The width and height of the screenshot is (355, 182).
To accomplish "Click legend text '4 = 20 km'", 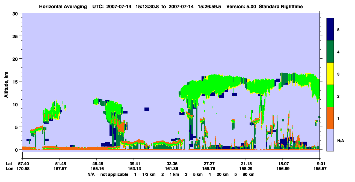I will (x=219, y=174).
